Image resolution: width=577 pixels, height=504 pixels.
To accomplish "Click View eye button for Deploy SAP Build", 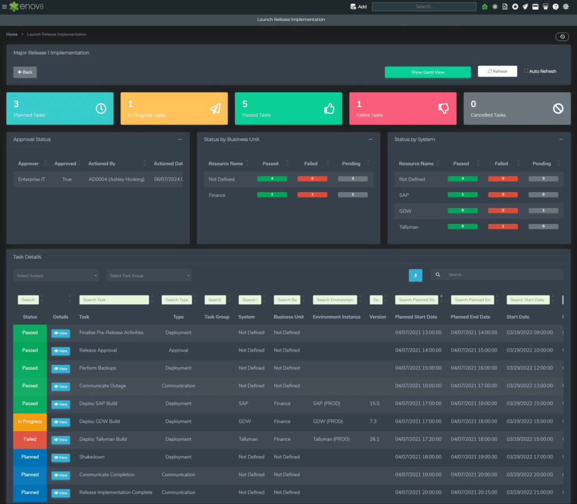I will (61, 404).
